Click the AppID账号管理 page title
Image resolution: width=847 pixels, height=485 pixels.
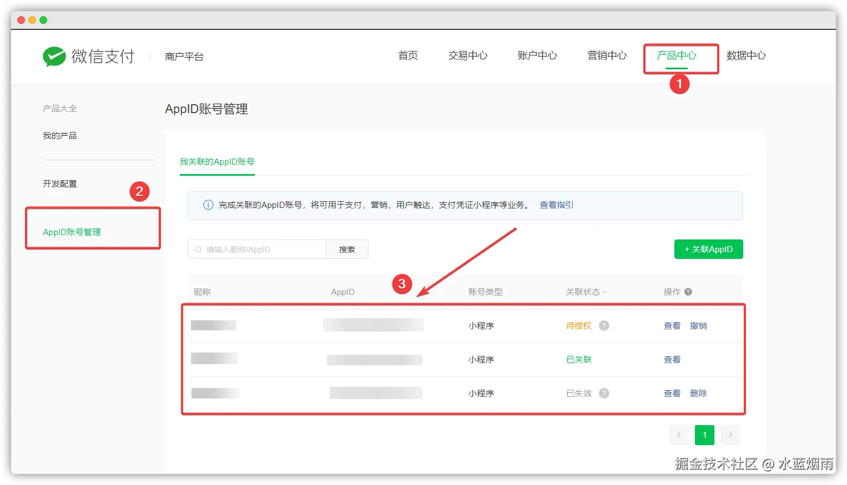tap(206, 109)
